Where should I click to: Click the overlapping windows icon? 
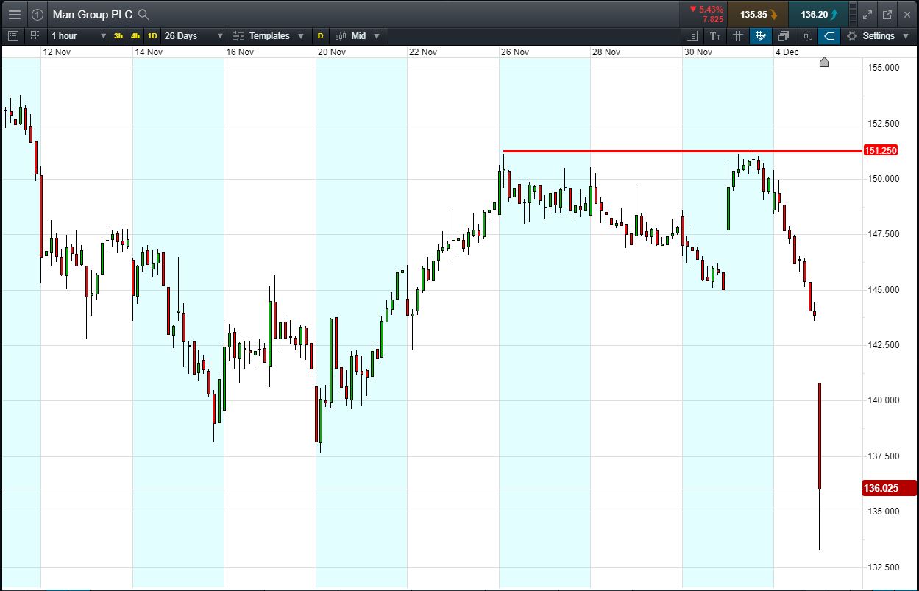pyautogui.click(x=784, y=35)
